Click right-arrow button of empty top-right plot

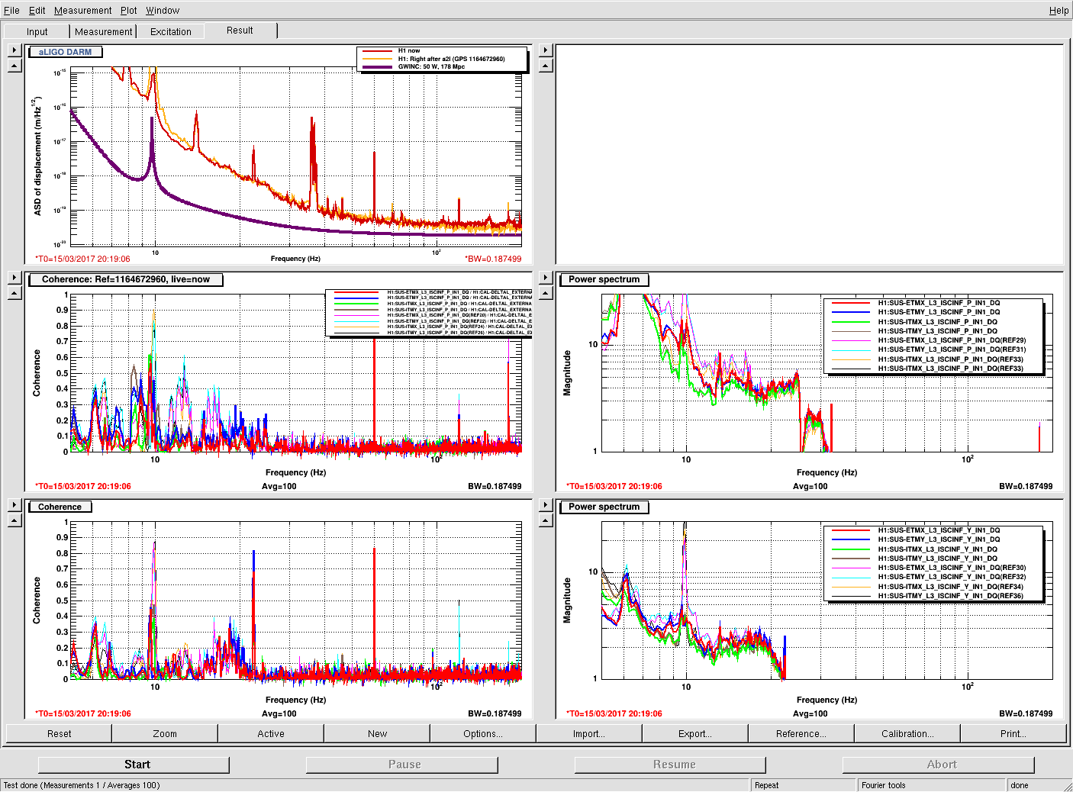point(545,50)
